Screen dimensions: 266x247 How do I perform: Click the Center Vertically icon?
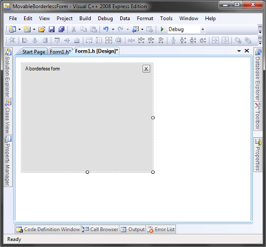click(225, 40)
